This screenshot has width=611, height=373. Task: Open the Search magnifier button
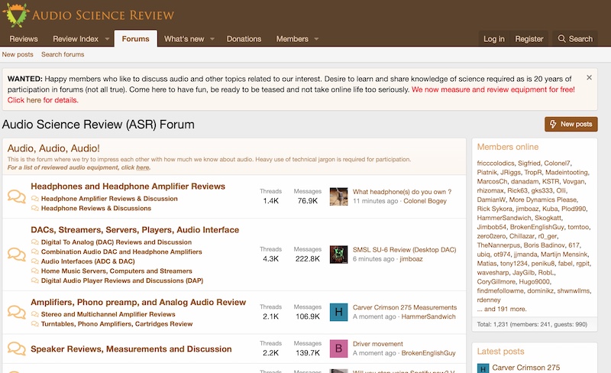575,39
